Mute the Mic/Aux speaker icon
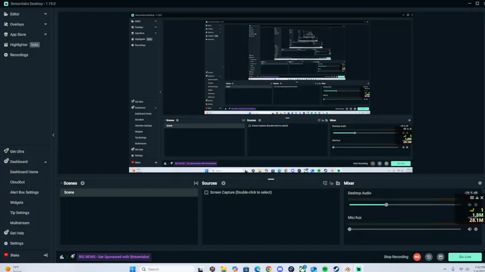The height and width of the screenshot is (272, 485). coord(469,229)
